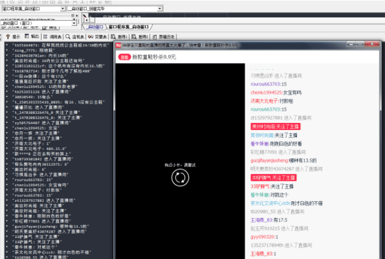Click username chenlu1994525 in chat
Image resolution: width=385 pixels, height=259 pixels.
click(x=265, y=92)
